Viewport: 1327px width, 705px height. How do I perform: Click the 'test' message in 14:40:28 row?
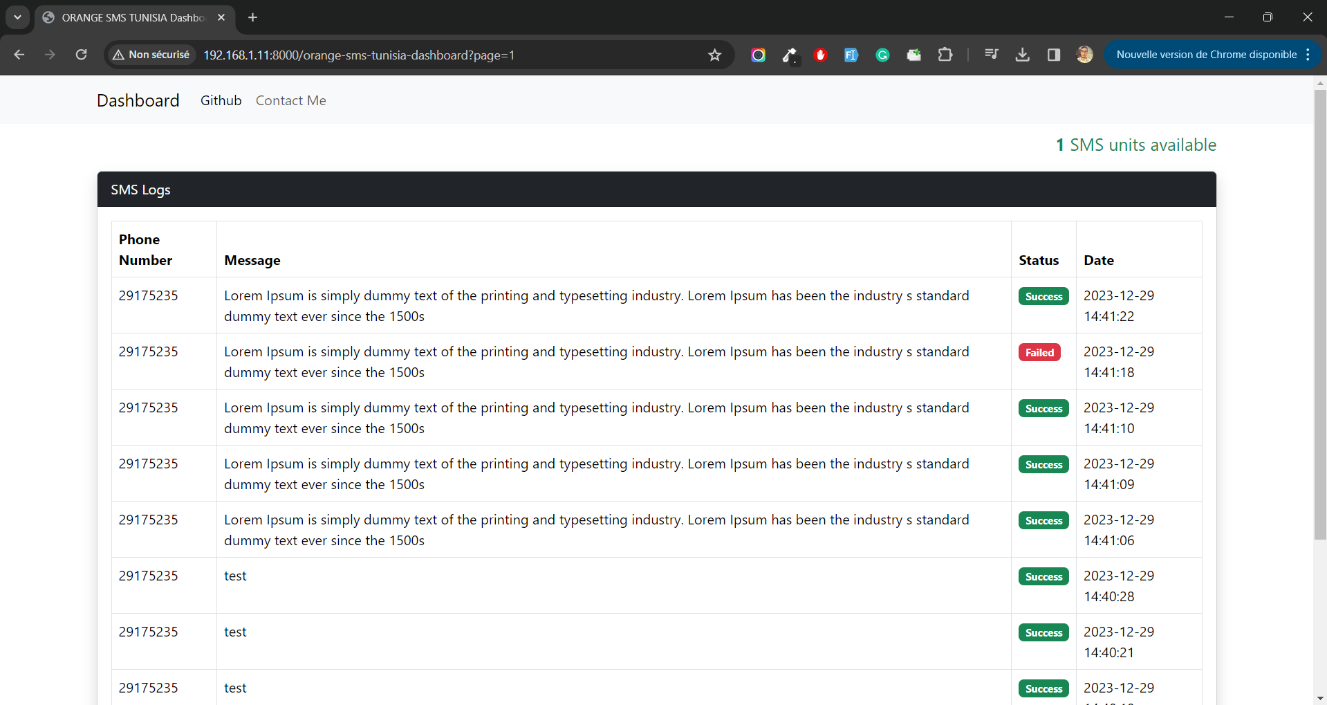tap(235, 576)
